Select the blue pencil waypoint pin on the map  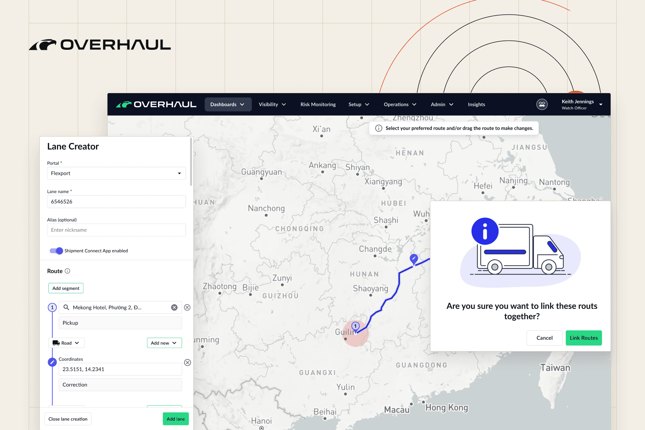[414, 259]
